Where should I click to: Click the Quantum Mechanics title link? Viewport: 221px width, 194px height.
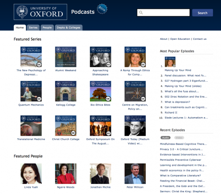pyautogui.click(x=31, y=105)
